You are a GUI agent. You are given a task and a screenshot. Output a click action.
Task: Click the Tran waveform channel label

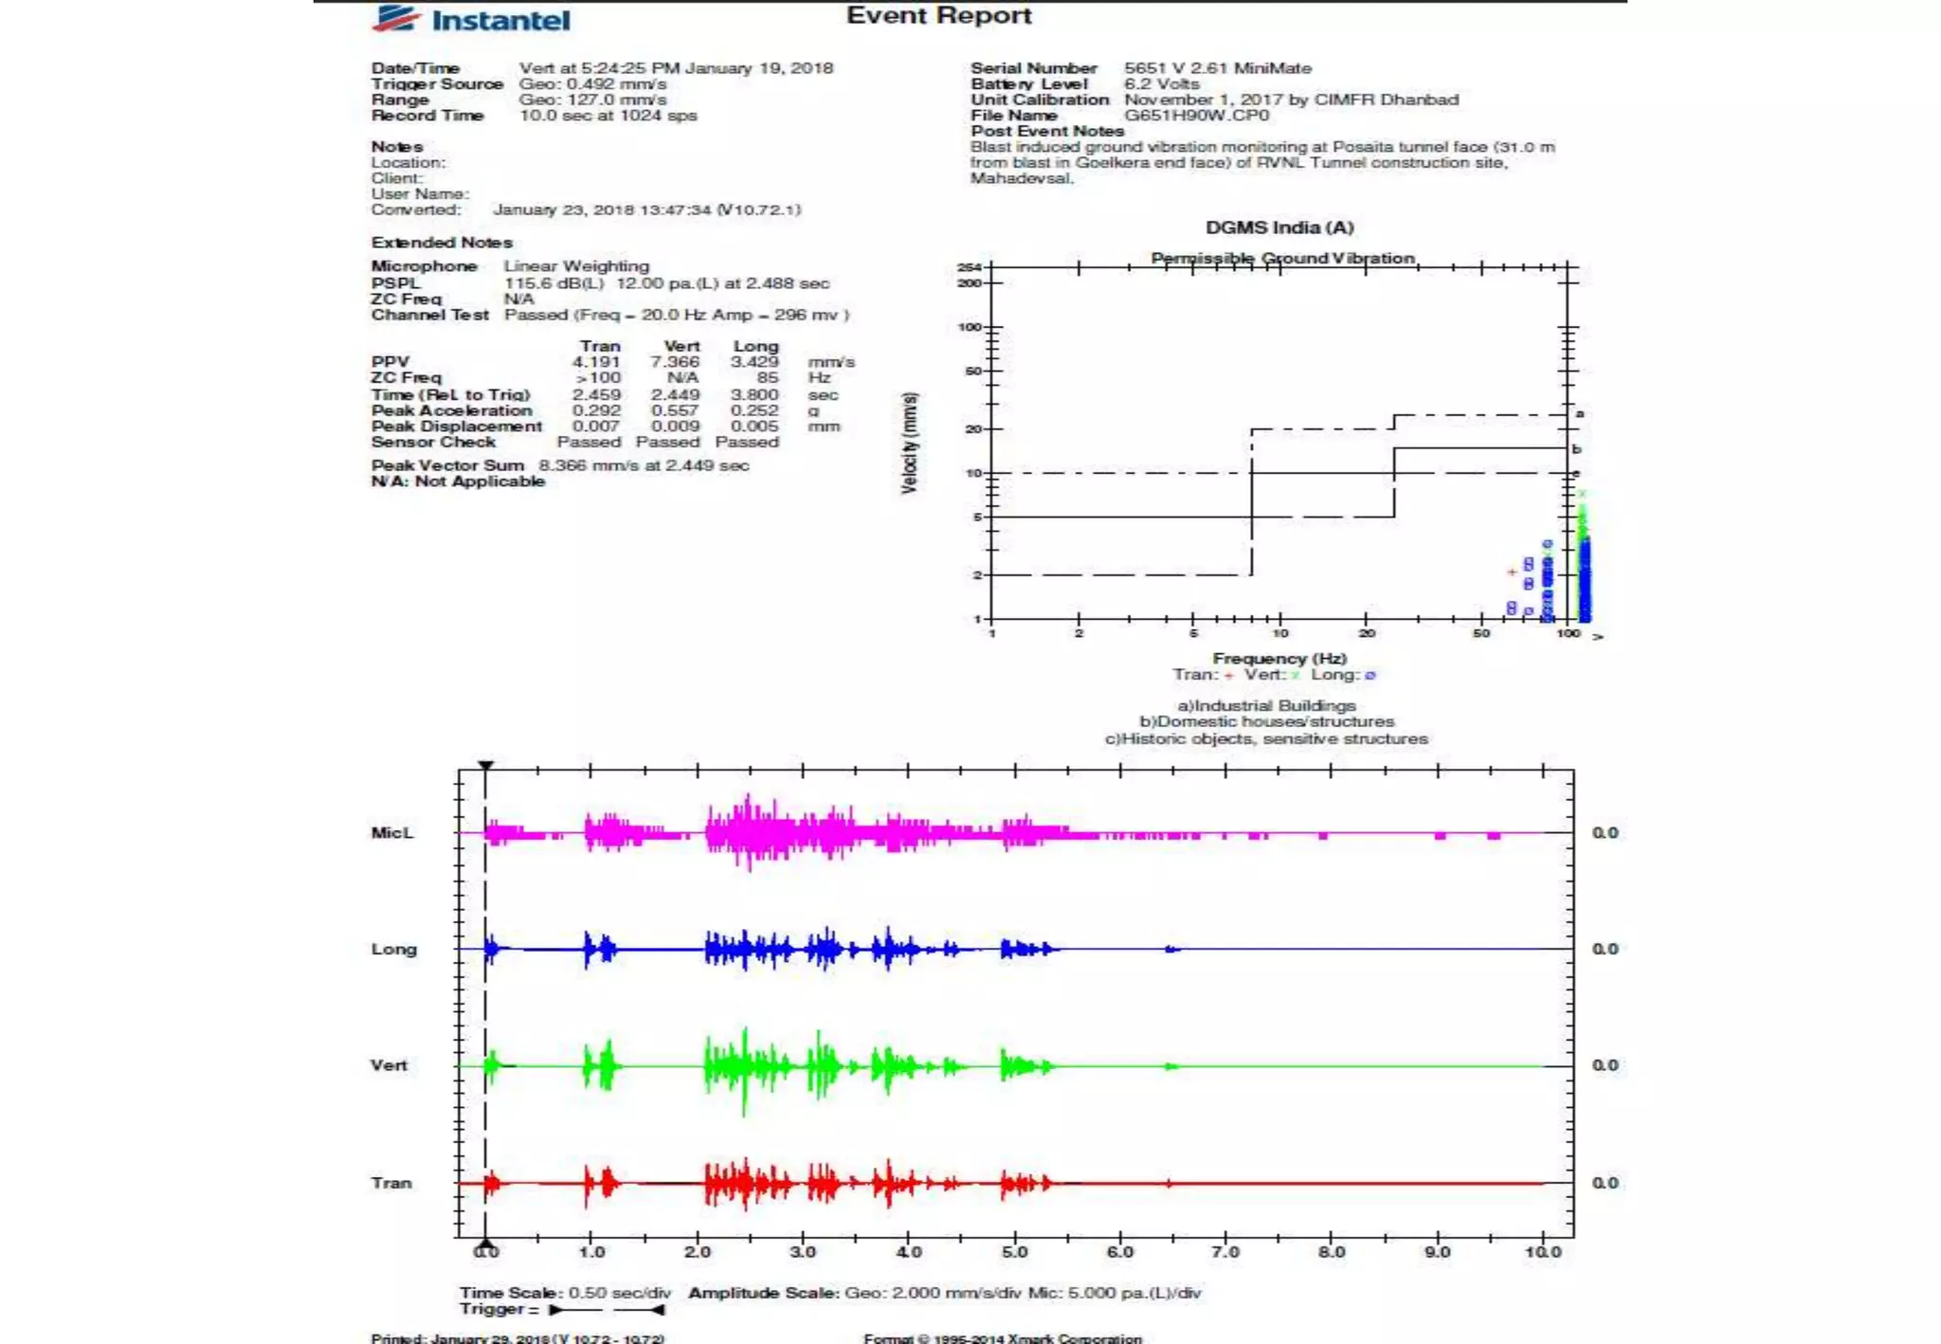(391, 1183)
